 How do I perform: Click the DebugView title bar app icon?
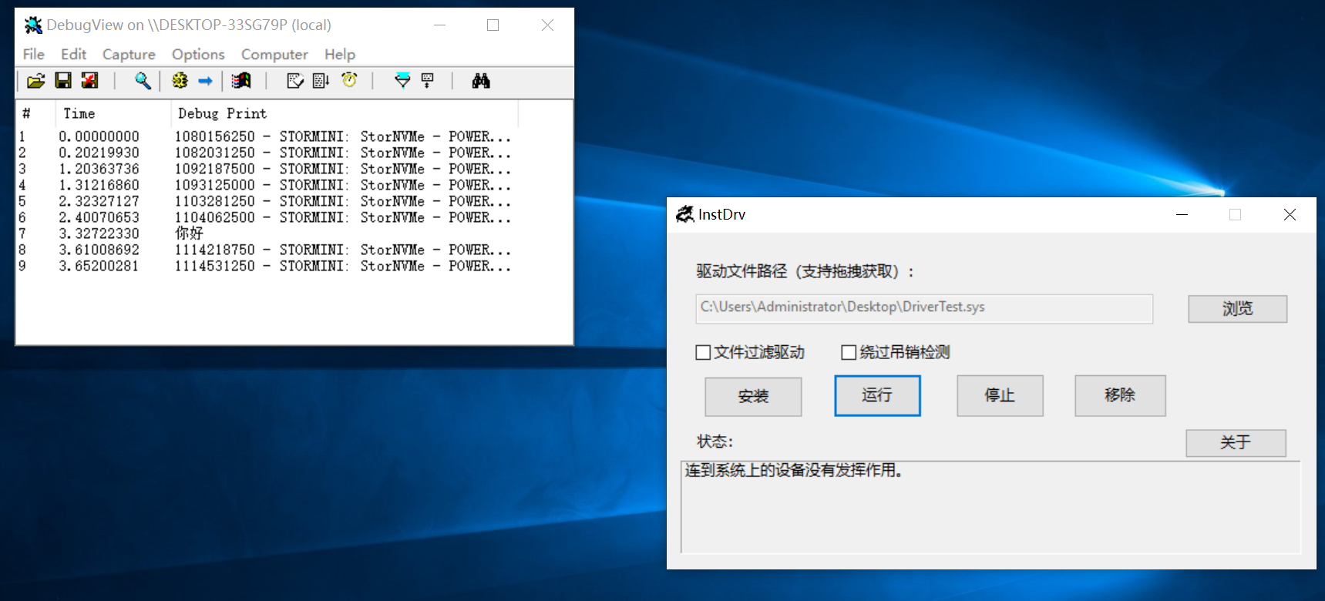click(x=33, y=25)
